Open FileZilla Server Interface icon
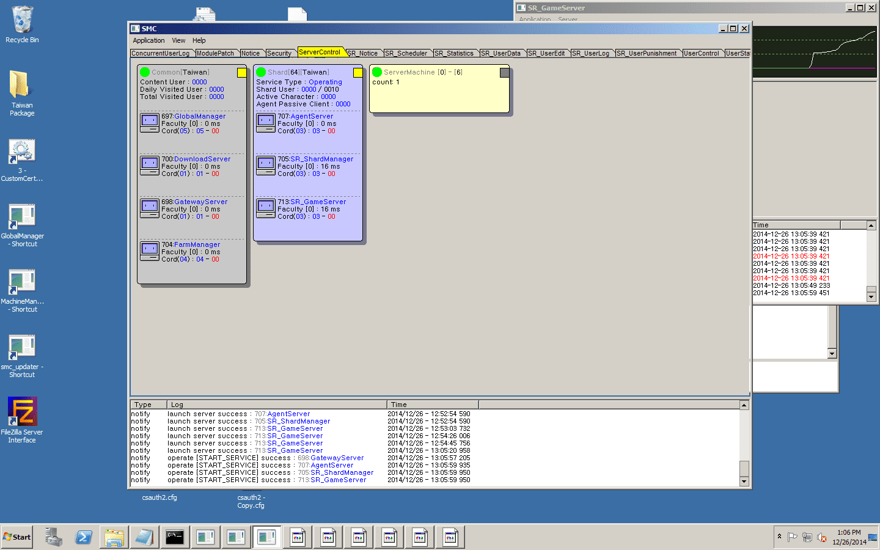The width and height of the screenshot is (880, 550). tap(22, 420)
